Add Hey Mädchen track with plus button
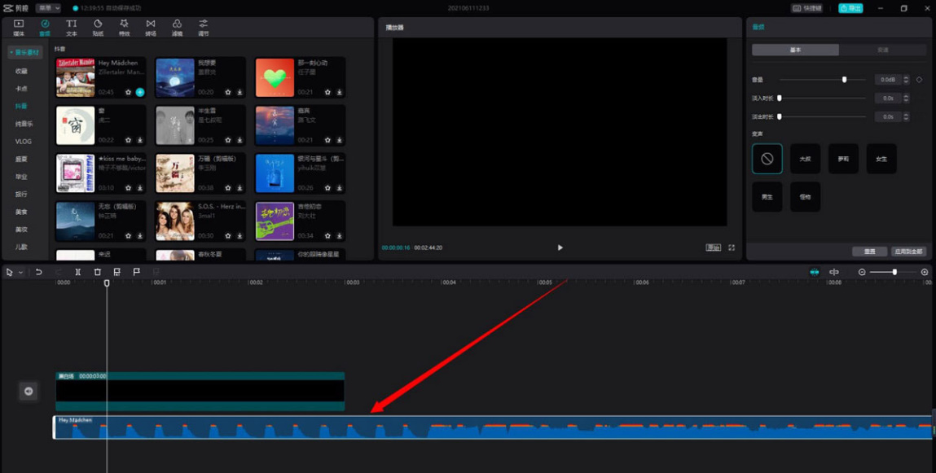The image size is (936, 473). pyautogui.click(x=140, y=93)
